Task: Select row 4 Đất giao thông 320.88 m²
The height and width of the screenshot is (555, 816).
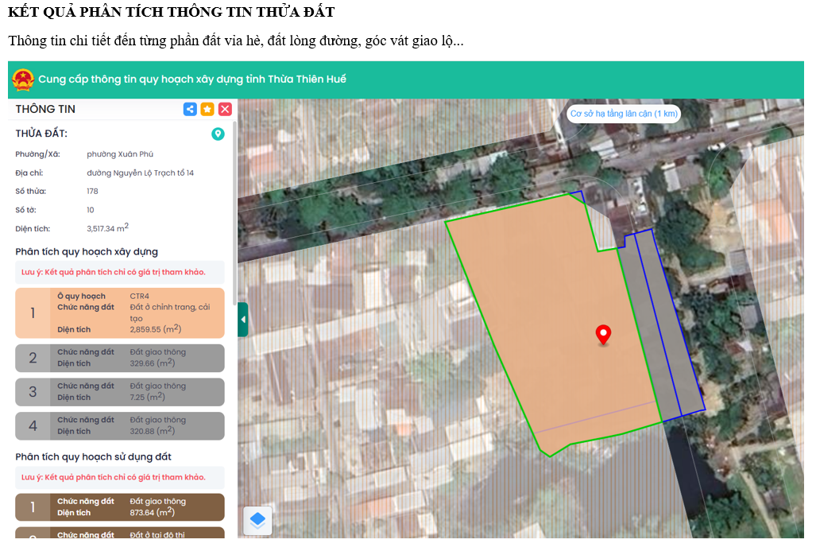Action: [120, 425]
